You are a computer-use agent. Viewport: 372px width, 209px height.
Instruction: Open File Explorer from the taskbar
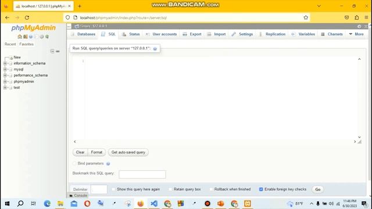click(x=60, y=203)
